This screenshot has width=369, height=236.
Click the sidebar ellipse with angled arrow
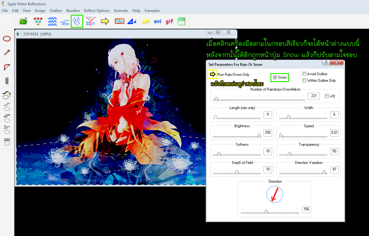point(7,130)
